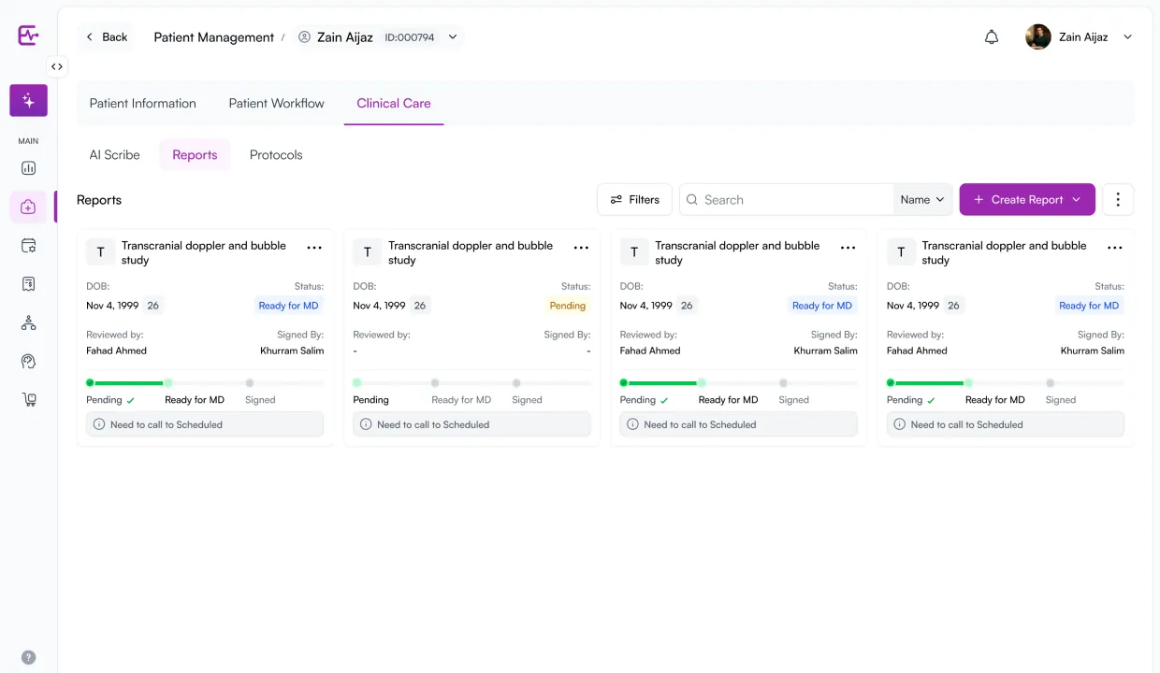The height and width of the screenshot is (673, 1160).
Task: Open the Filters button
Action: (634, 199)
